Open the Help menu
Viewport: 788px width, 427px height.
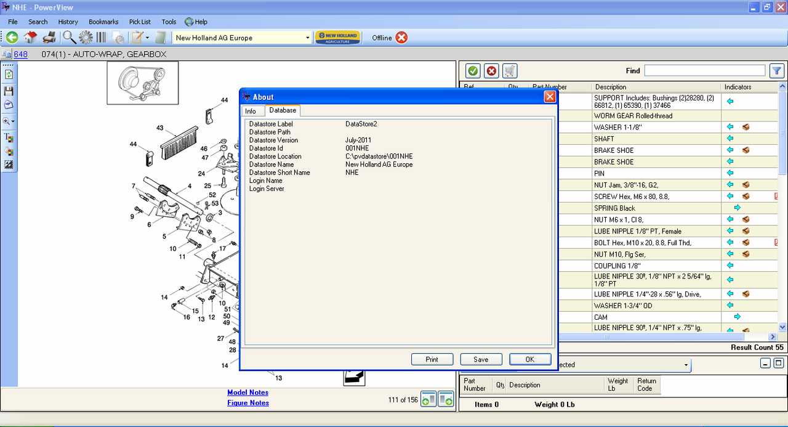(196, 22)
